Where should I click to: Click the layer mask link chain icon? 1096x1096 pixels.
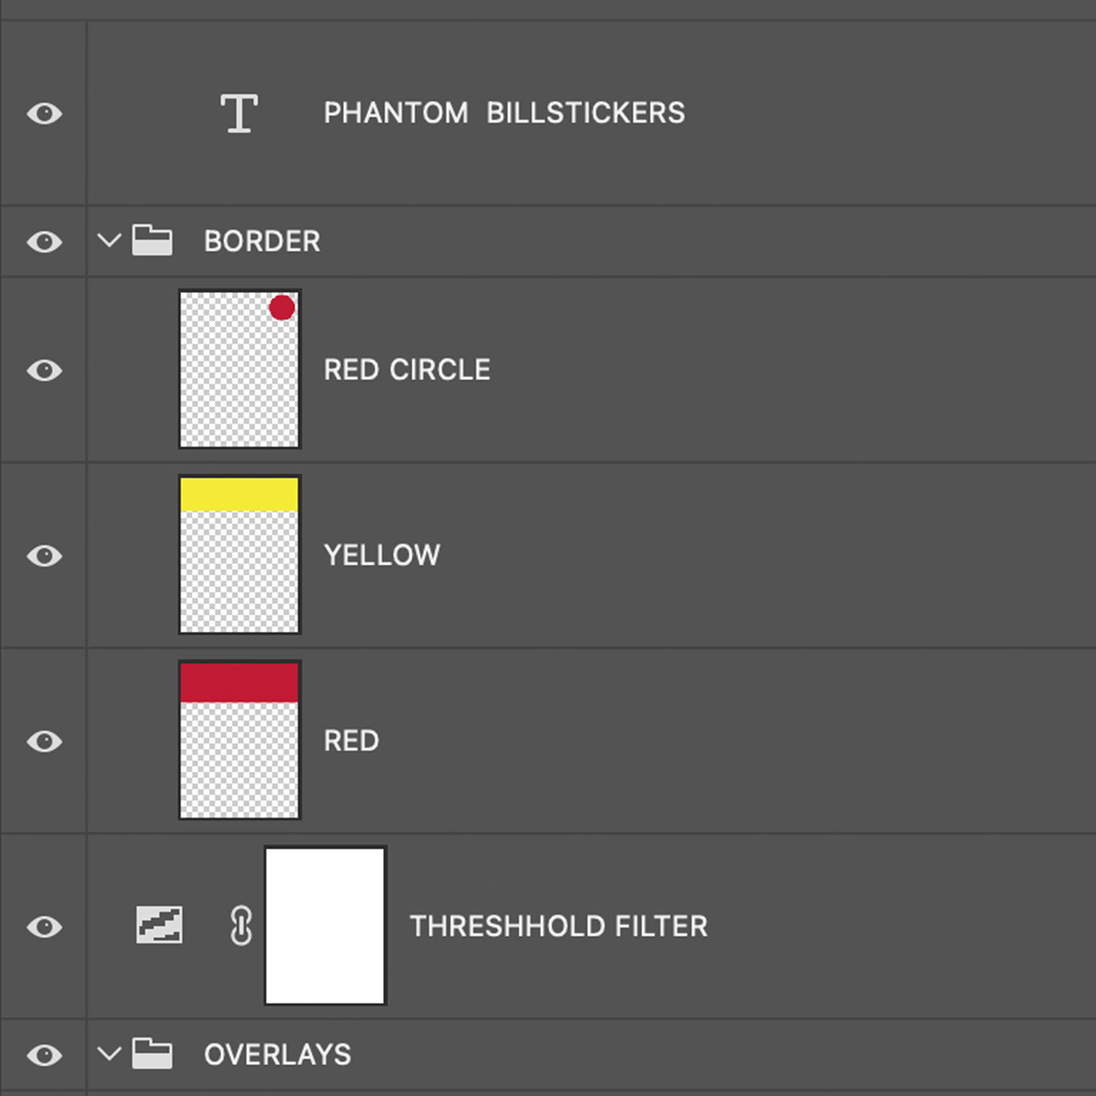pyautogui.click(x=241, y=925)
